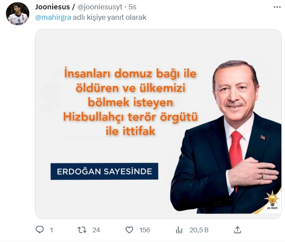Open Jooniesus profile picture
This screenshot has width=285, height=242.
tap(17, 14)
